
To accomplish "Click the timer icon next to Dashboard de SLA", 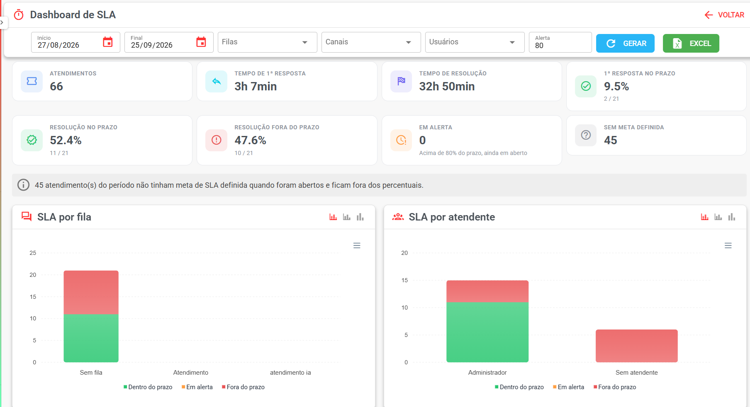I will 19,15.
